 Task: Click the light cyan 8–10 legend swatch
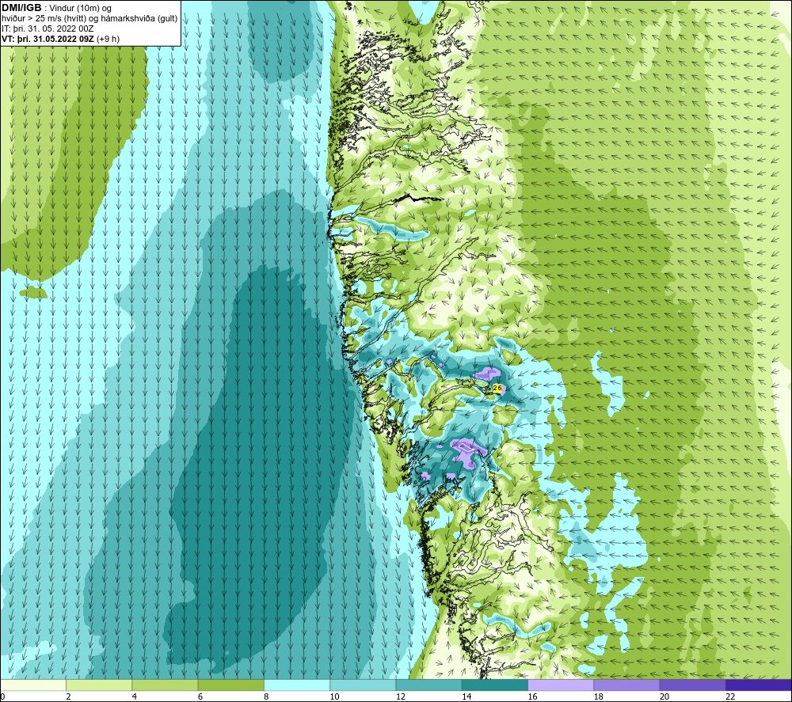tap(297, 685)
